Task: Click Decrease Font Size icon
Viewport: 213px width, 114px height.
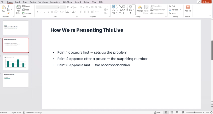Action: point(71,7)
